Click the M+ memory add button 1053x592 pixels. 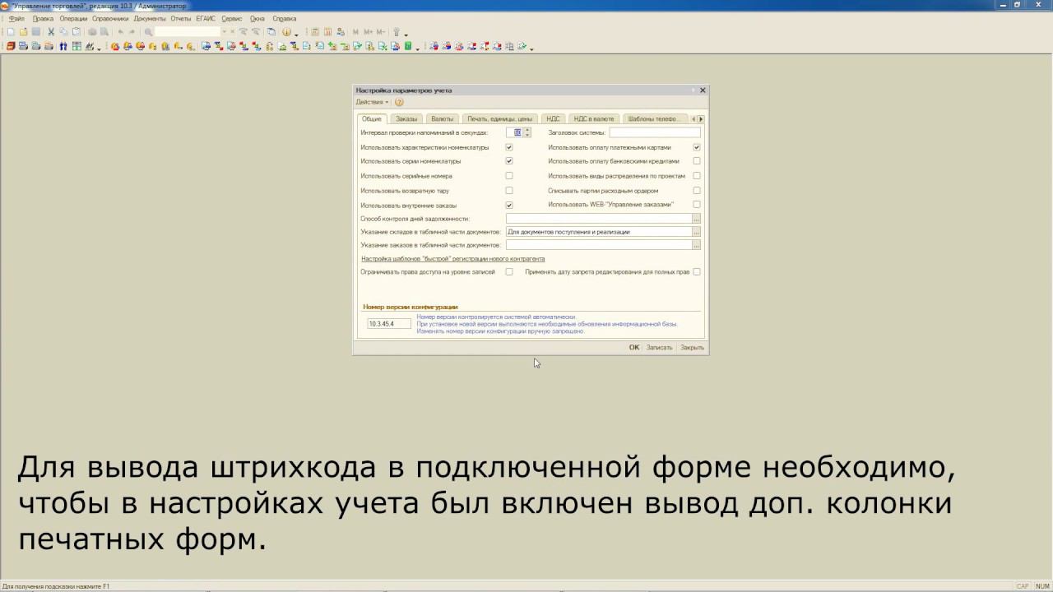pyautogui.click(x=368, y=31)
